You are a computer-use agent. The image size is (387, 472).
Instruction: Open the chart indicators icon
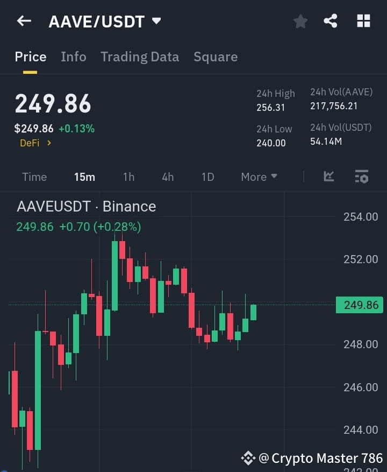pos(328,177)
